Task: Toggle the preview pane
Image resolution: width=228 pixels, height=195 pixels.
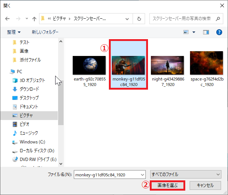Action: [x=206, y=32]
